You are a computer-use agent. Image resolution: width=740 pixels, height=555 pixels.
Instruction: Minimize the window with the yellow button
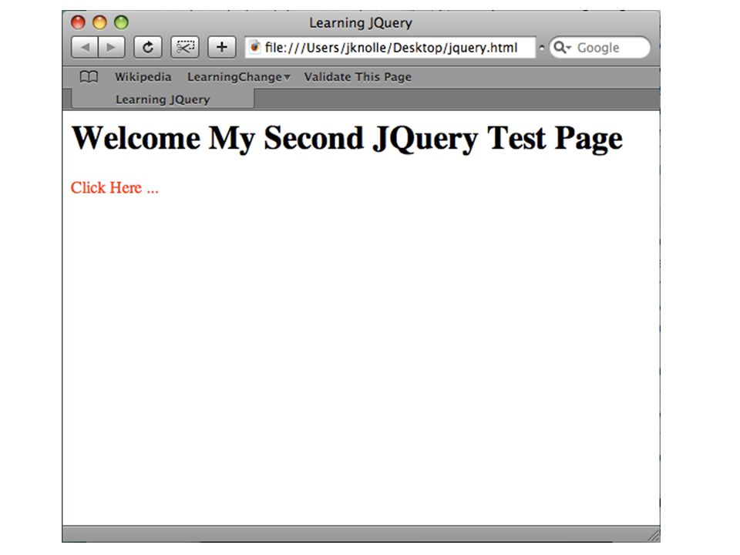99,22
